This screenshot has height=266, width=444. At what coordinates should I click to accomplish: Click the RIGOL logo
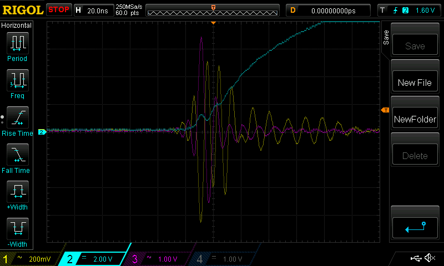pyautogui.click(x=23, y=10)
